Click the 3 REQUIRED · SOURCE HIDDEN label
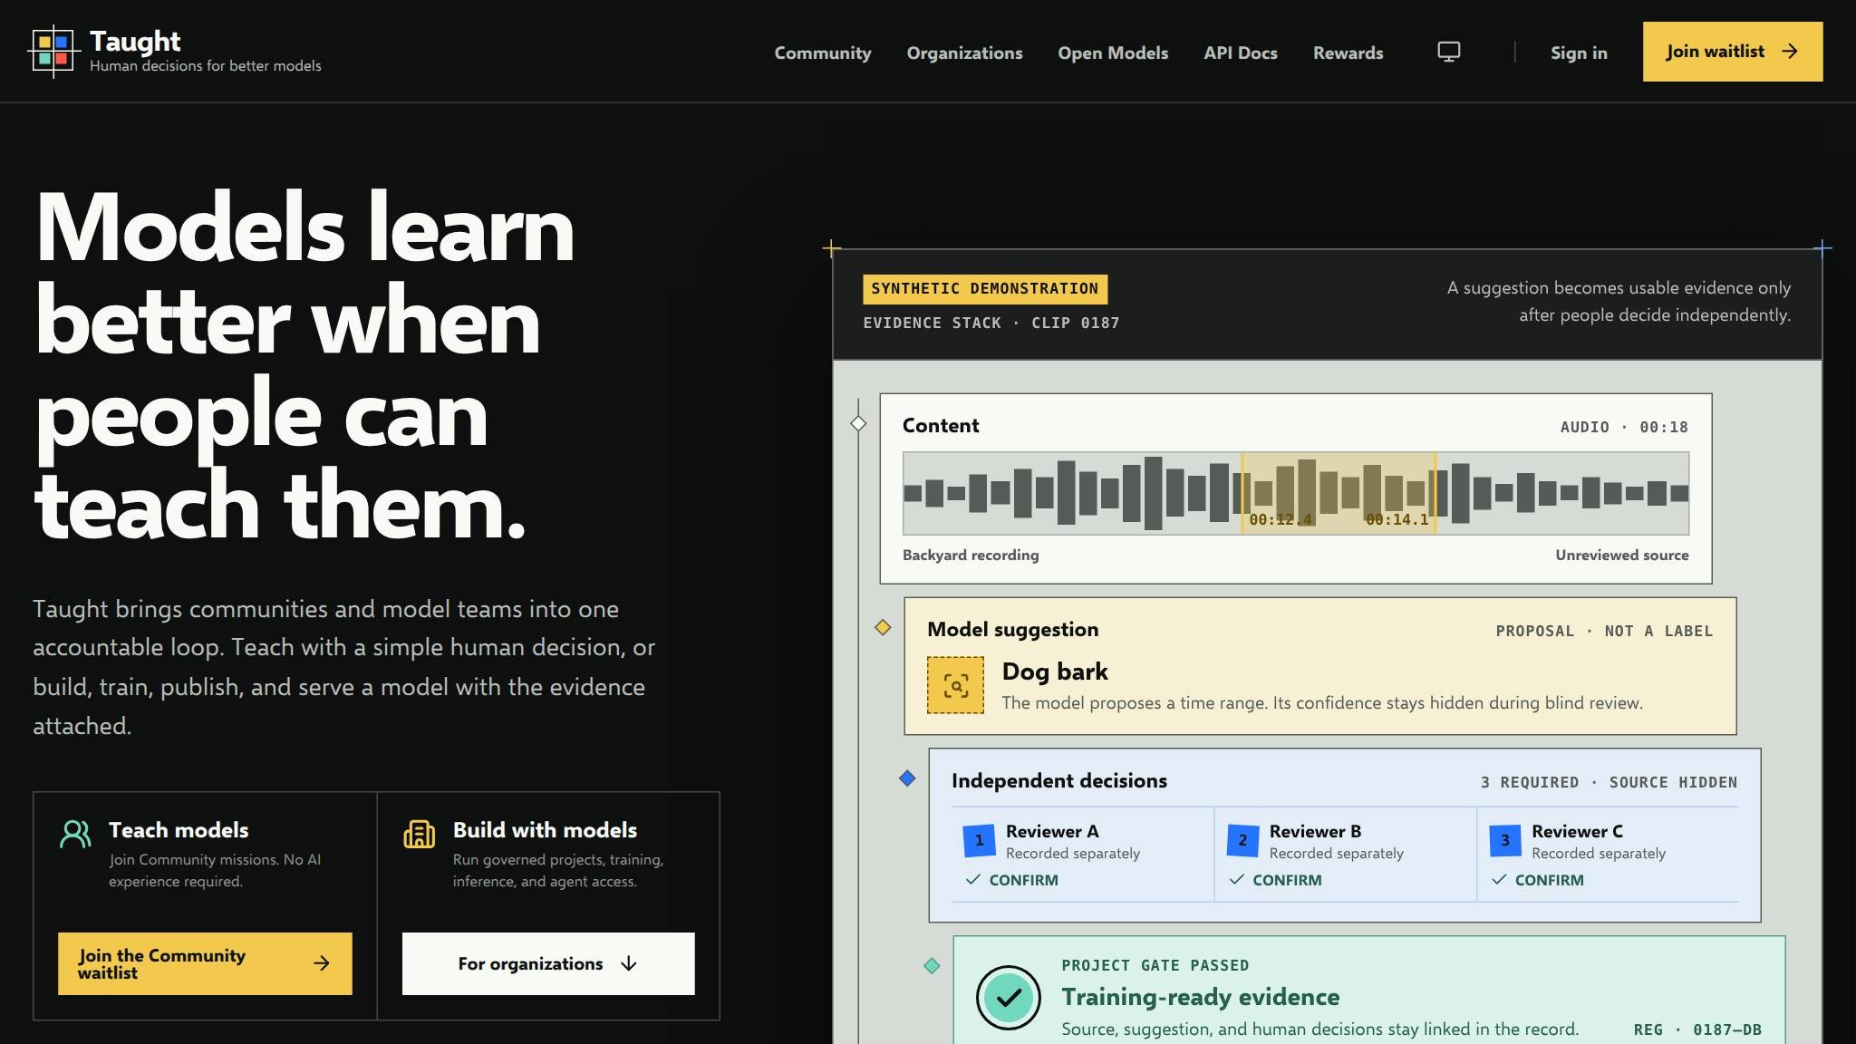This screenshot has height=1044, width=1856. (1609, 782)
